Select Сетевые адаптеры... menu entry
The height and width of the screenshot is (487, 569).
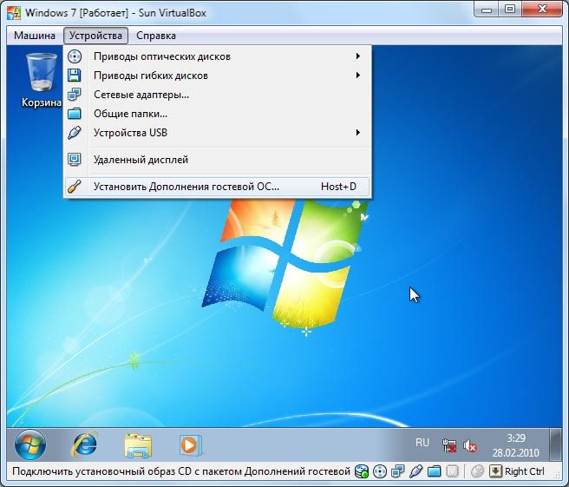point(141,95)
